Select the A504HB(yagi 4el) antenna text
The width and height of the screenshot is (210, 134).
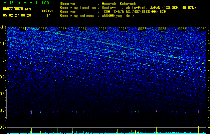(118, 16)
